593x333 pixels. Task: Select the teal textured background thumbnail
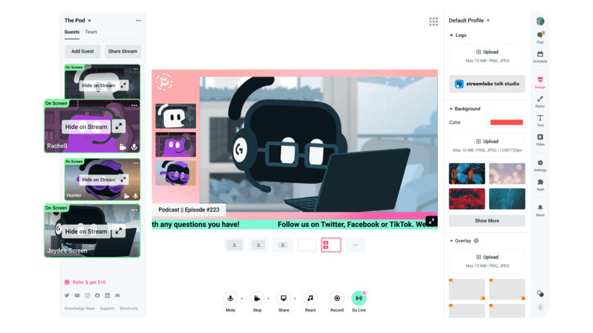point(507,199)
